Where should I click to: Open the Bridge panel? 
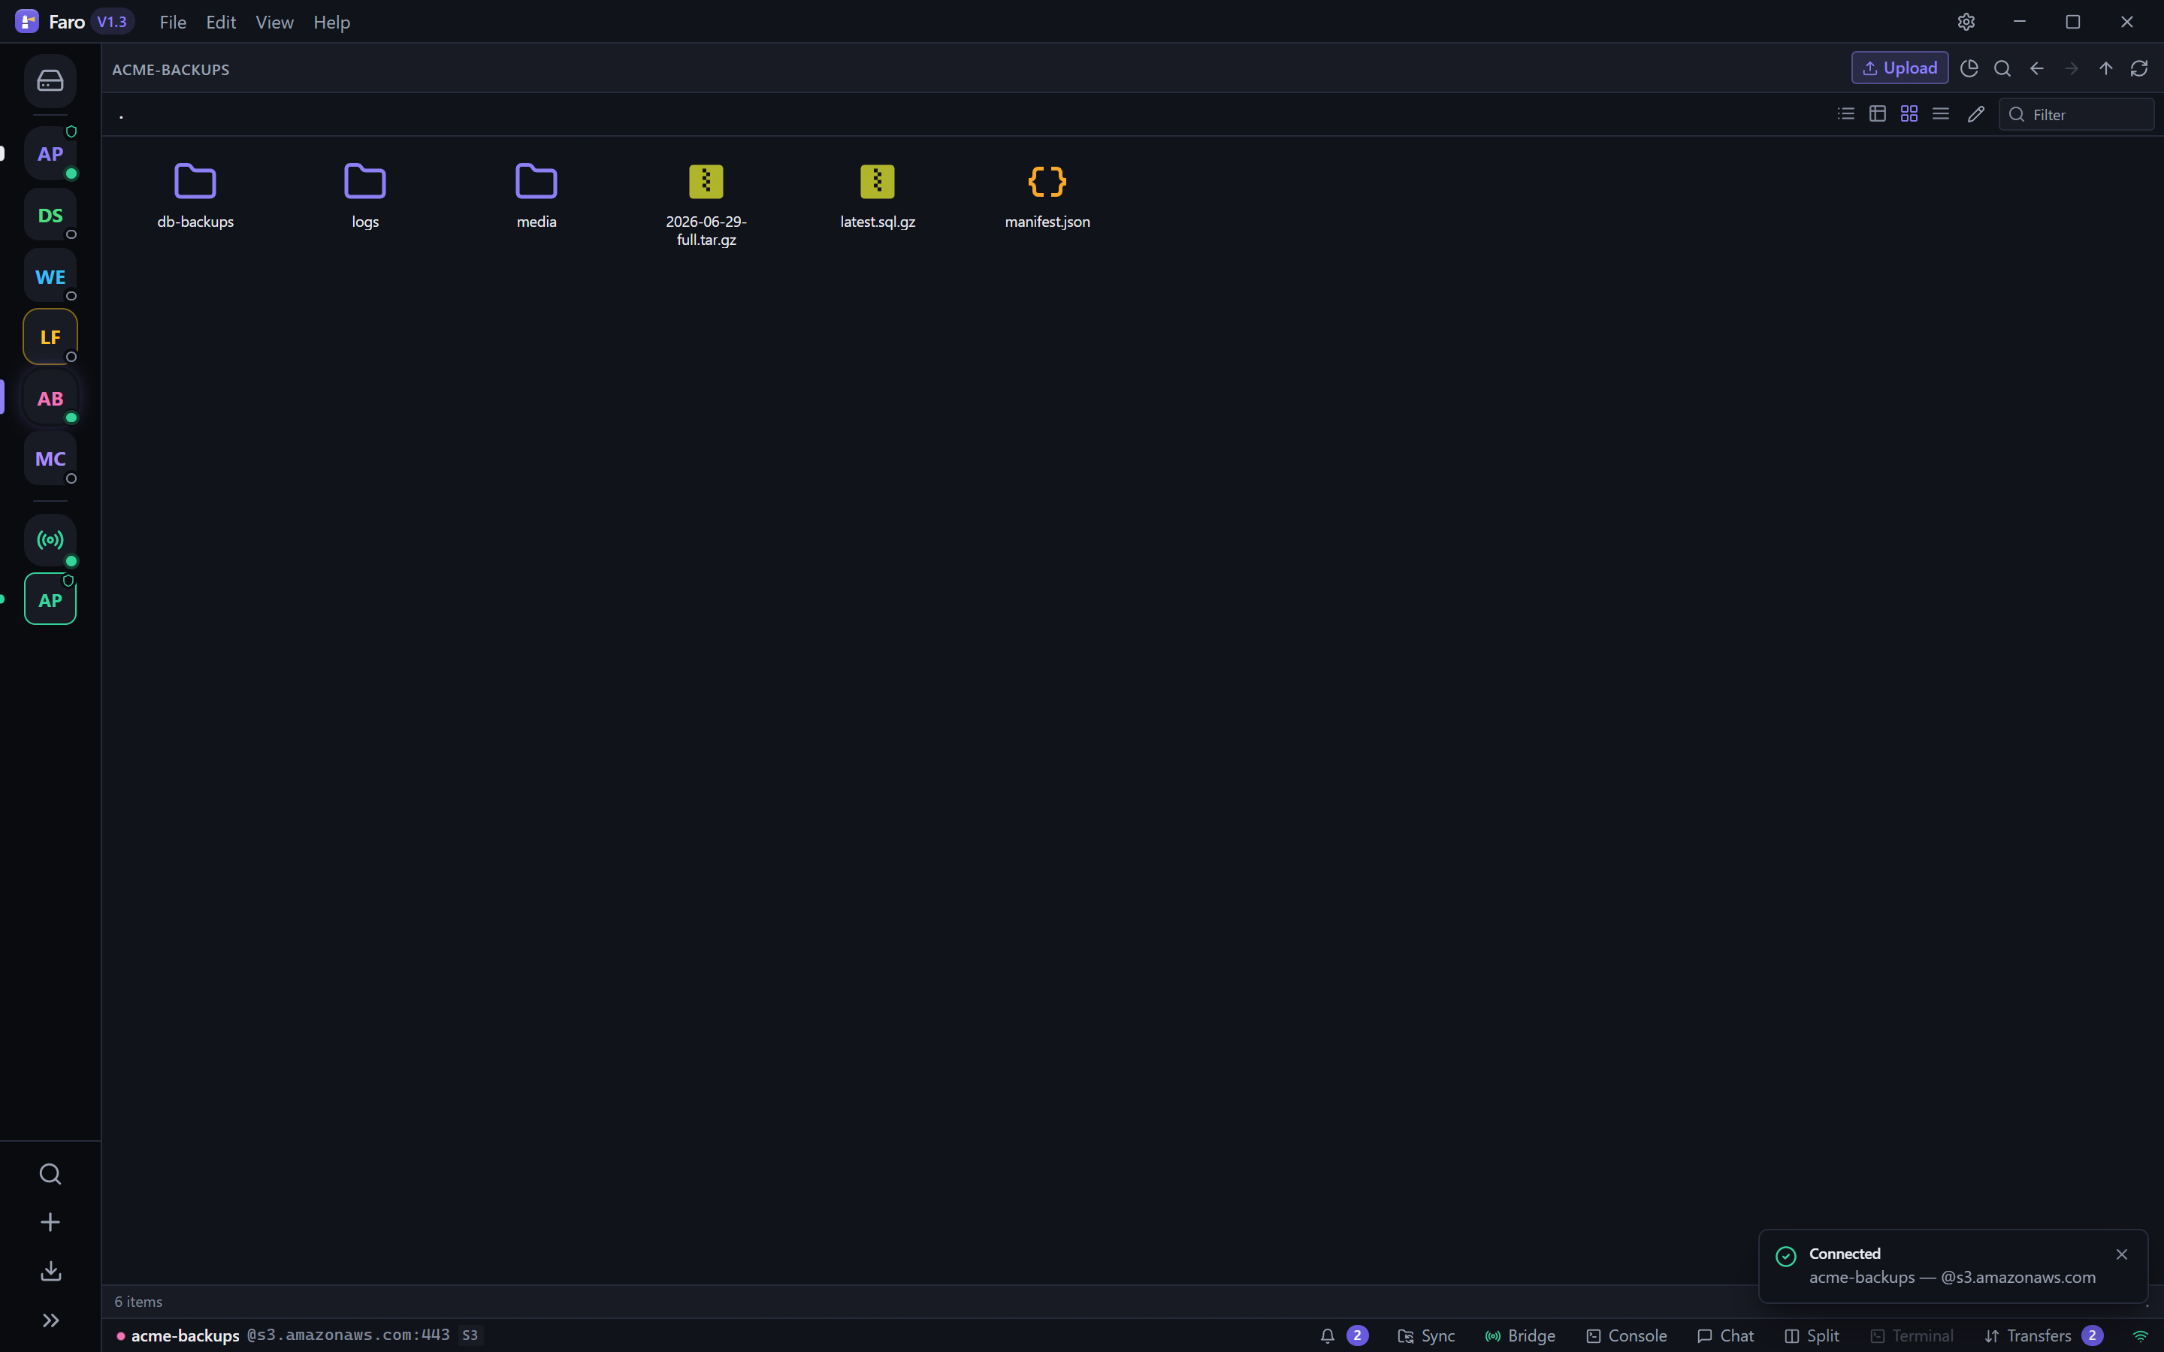(x=1520, y=1336)
